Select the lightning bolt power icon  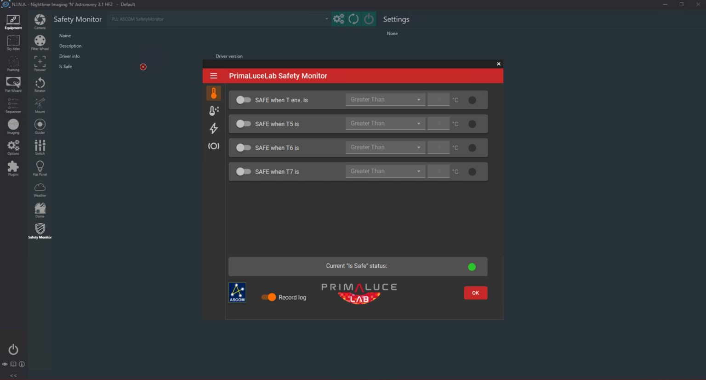point(214,128)
